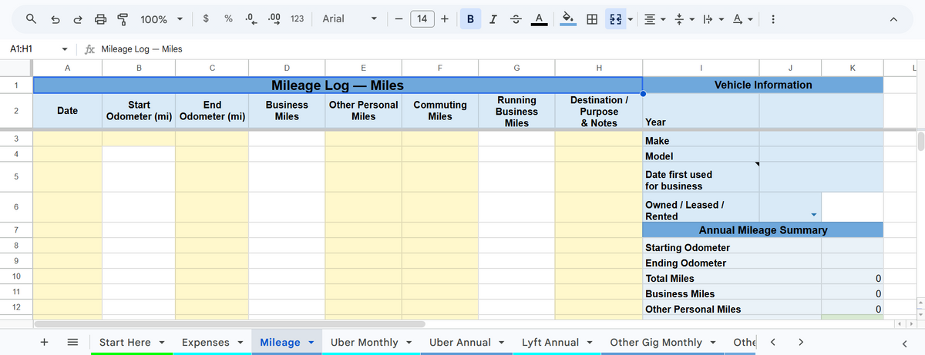Image resolution: width=925 pixels, height=355 pixels.
Task: Toggle merge cells button
Action: 615,18
